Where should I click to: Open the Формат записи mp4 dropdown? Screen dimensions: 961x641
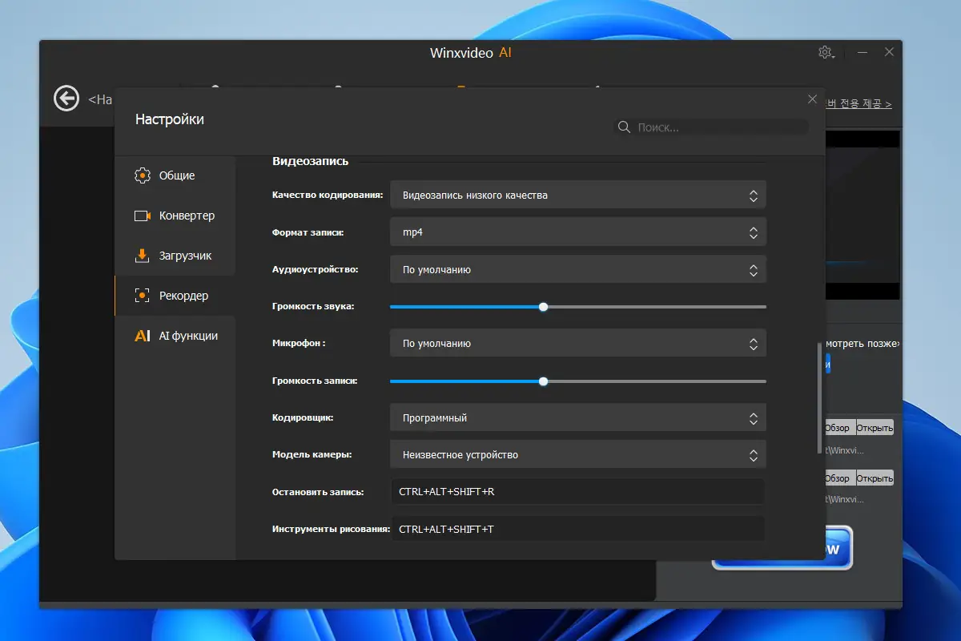[x=578, y=232]
